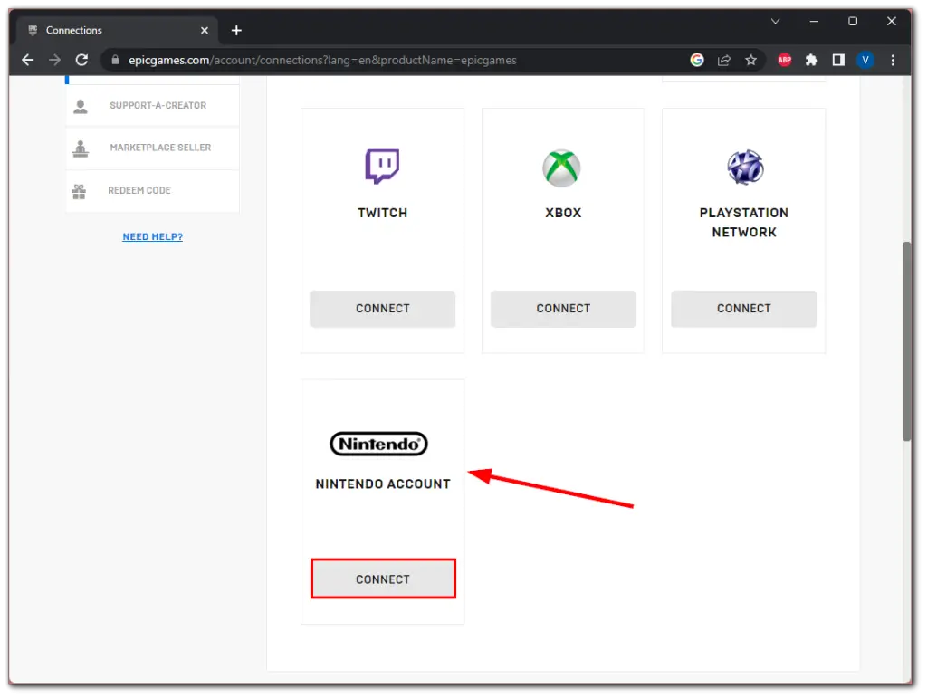Connect the Nintendo Account

pyautogui.click(x=382, y=579)
